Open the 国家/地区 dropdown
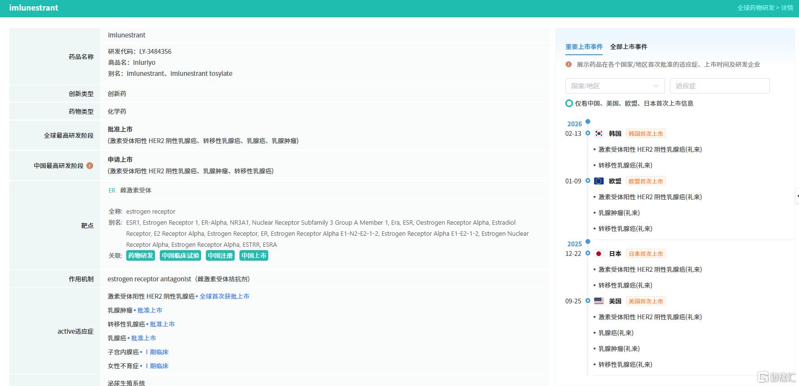The width and height of the screenshot is (799, 386). click(x=615, y=86)
